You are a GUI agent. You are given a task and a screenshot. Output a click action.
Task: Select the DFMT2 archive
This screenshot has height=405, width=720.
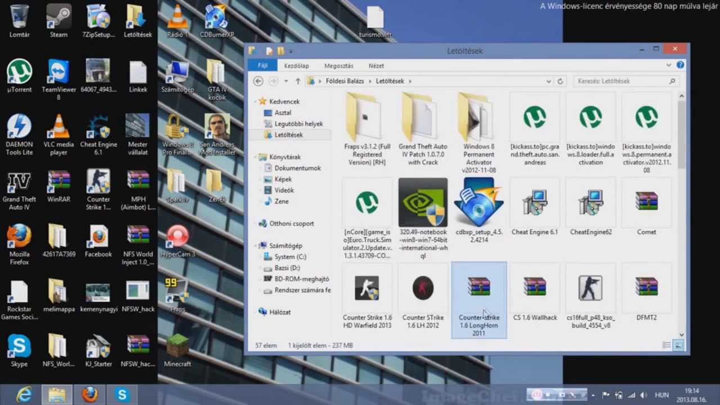click(x=646, y=294)
